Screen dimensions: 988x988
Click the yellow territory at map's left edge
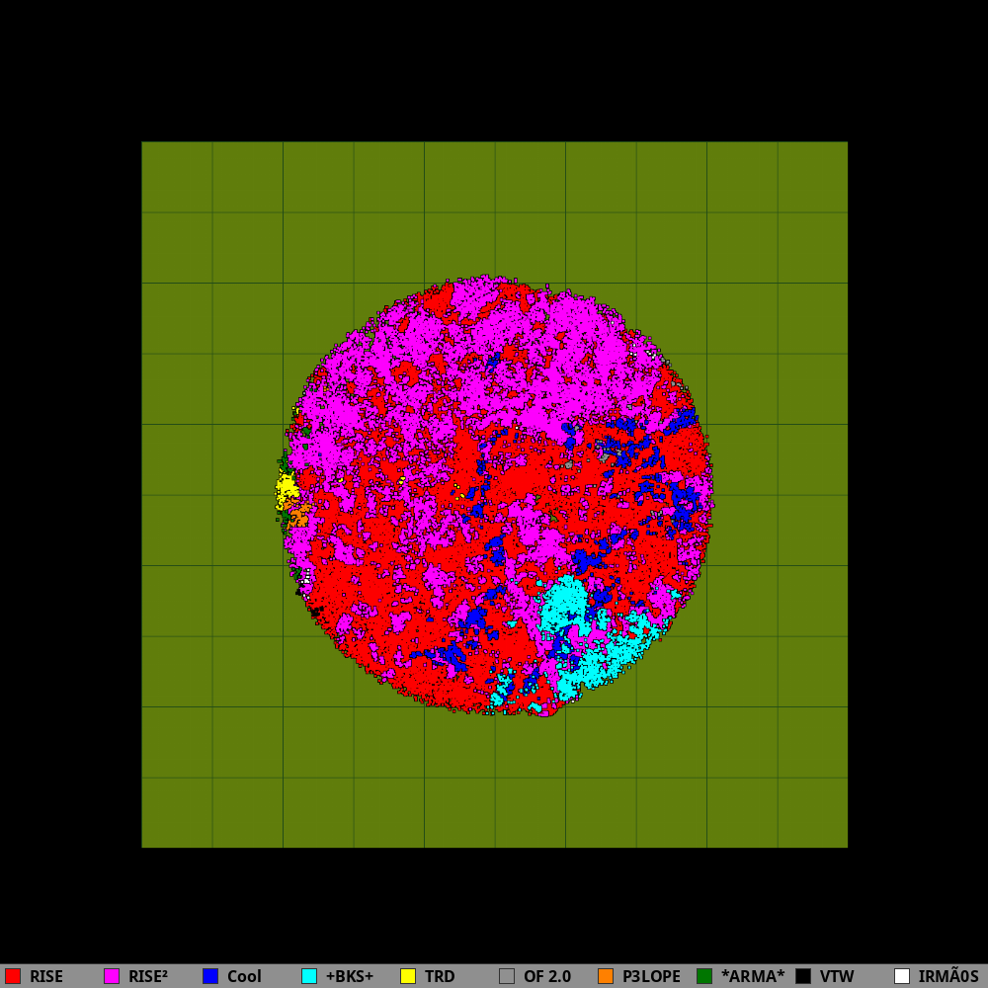point(287,488)
